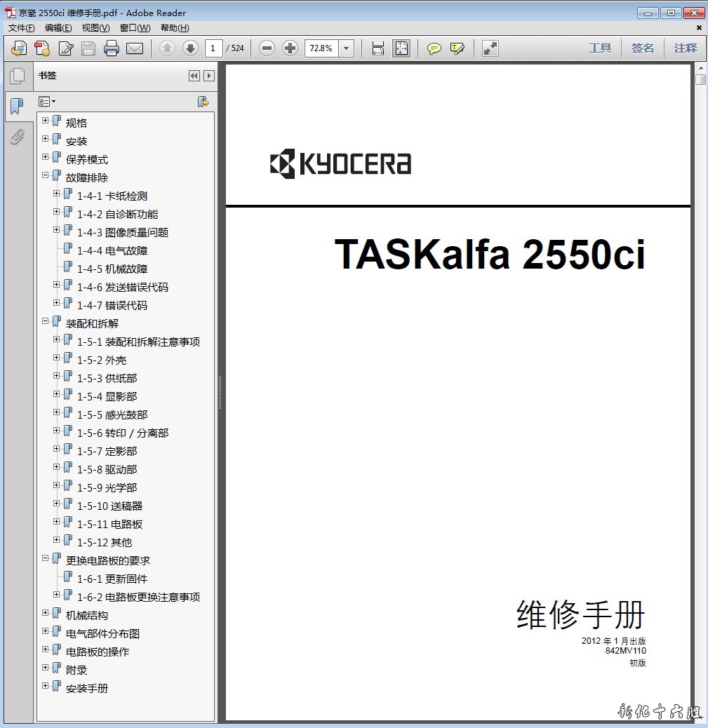
Task: Open the 工具 pane
Action: pyautogui.click(x=600, y=48)
